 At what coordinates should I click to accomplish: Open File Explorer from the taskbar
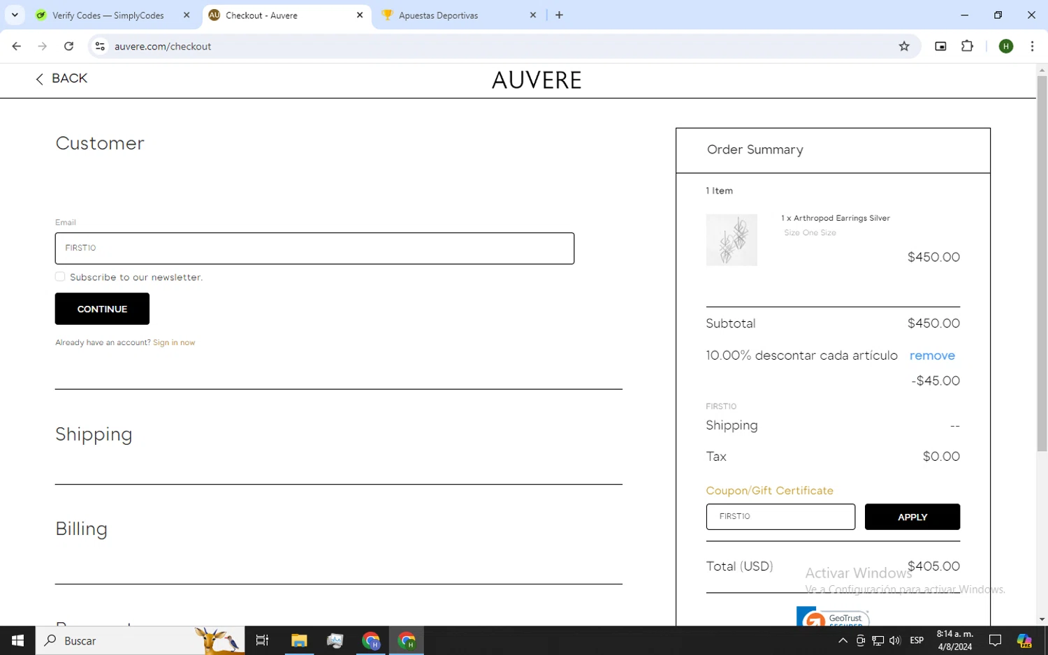tap(299, 640)
